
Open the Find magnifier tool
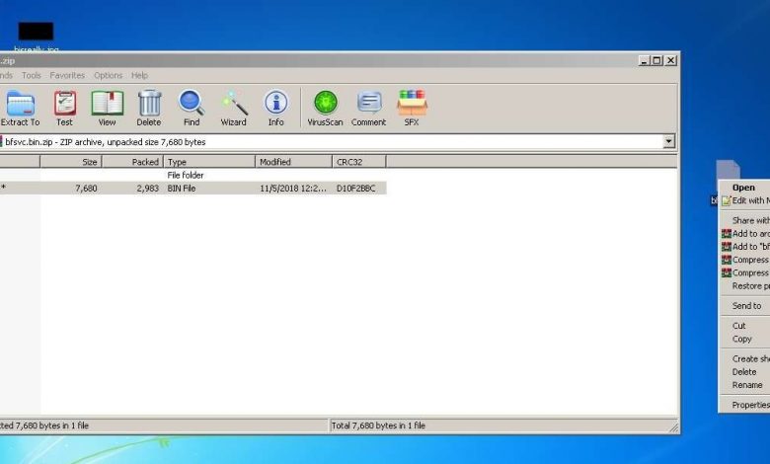pyautogui.click(x=192, y=109)
